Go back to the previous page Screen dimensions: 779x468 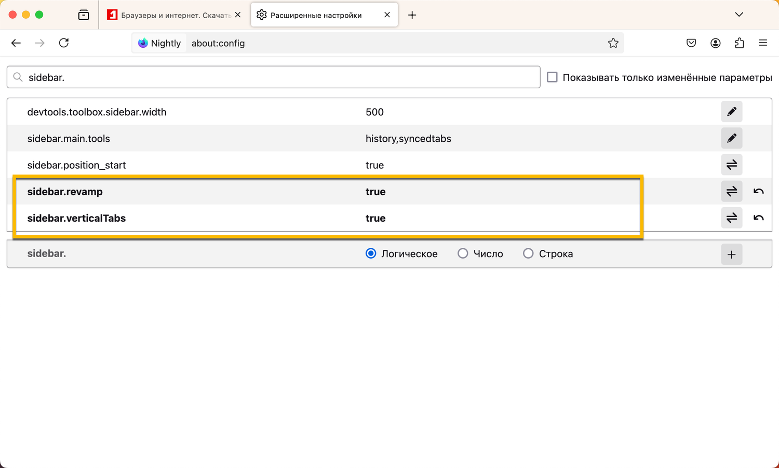point(16,43)
